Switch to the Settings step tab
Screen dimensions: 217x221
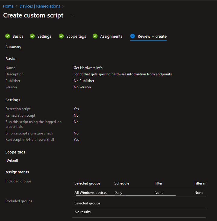click(x=44, y=36)
